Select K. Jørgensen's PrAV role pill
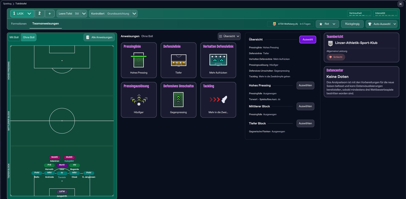The height and width of the screenshot is (199, 406). pyautogui.click(x=89, y=173)
